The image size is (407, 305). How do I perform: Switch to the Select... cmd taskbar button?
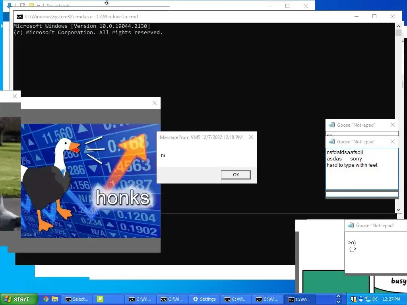click(x=77, y=299)
